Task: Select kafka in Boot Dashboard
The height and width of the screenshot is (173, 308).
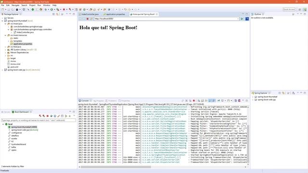Action: 13,147
